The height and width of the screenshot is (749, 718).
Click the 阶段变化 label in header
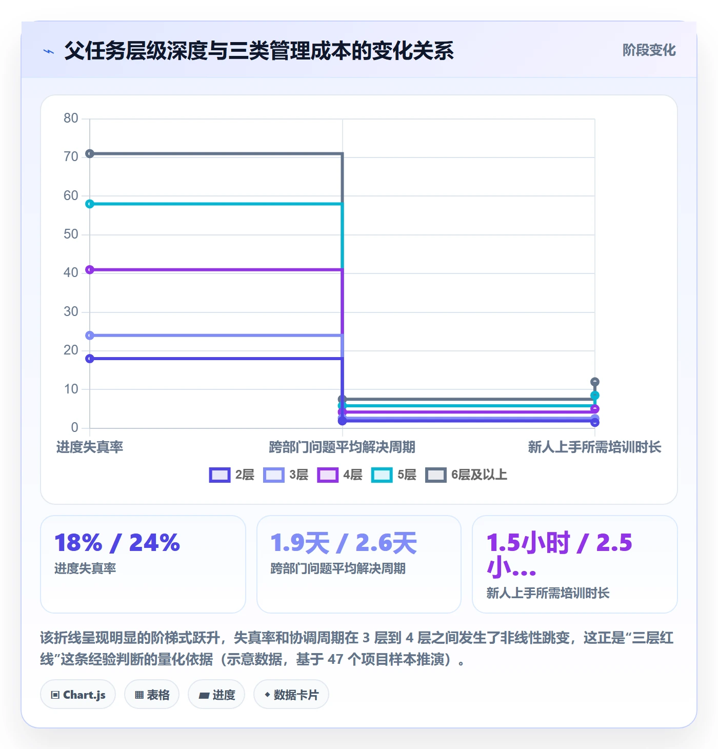[x=649, y=50]
